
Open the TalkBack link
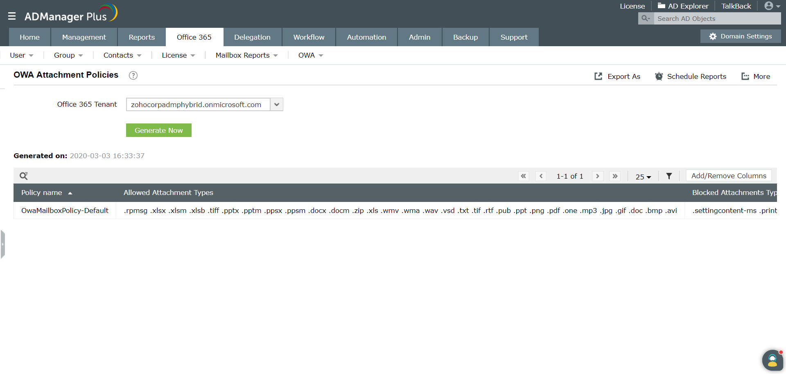coord(736,6)
